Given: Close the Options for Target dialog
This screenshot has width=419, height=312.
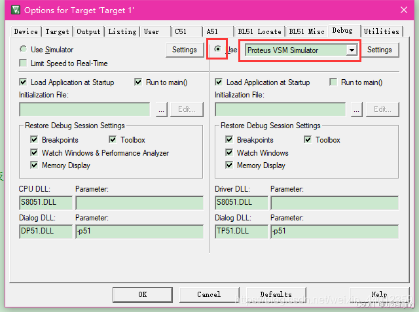Looking at the screenshot, I should [404, 10].
